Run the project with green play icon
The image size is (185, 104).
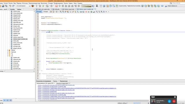click(43, 6)
